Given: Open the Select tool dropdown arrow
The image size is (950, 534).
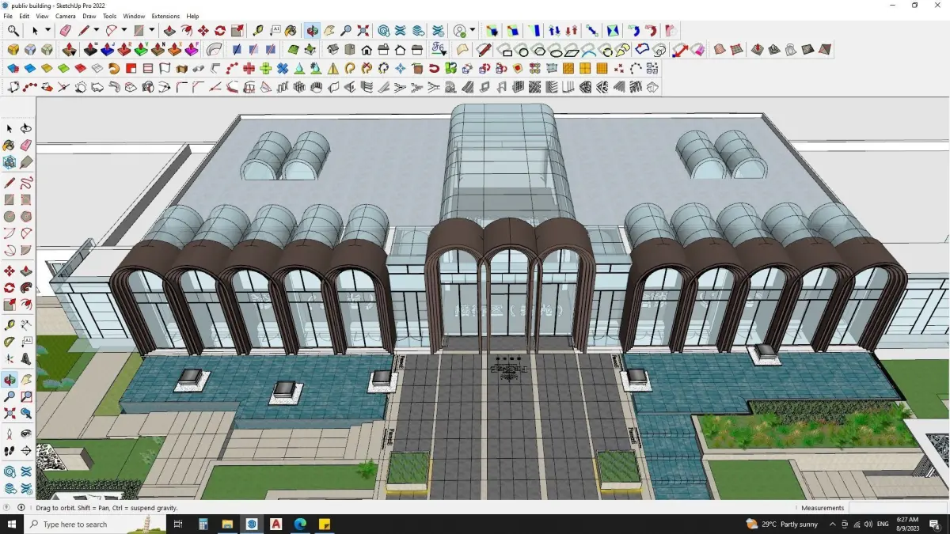Looking at the screenshot, I should (x=47, y=31).
